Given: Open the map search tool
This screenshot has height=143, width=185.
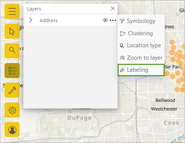Looking at the screenshot, I should (x=12, y=51).
